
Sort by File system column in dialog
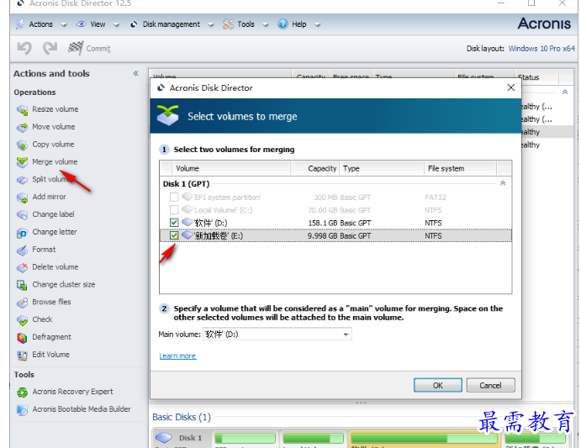point(460,169)
